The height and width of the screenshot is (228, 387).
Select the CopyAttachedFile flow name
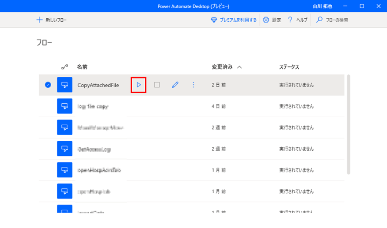(x=98, y=85)
